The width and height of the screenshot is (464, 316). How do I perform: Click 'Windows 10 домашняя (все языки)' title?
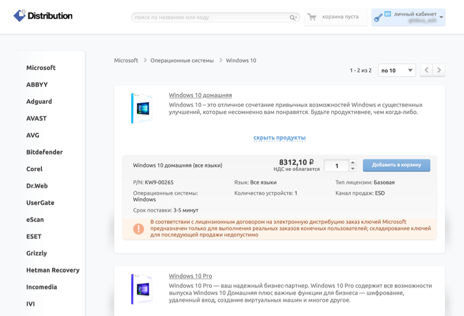[x=178, y=165]
